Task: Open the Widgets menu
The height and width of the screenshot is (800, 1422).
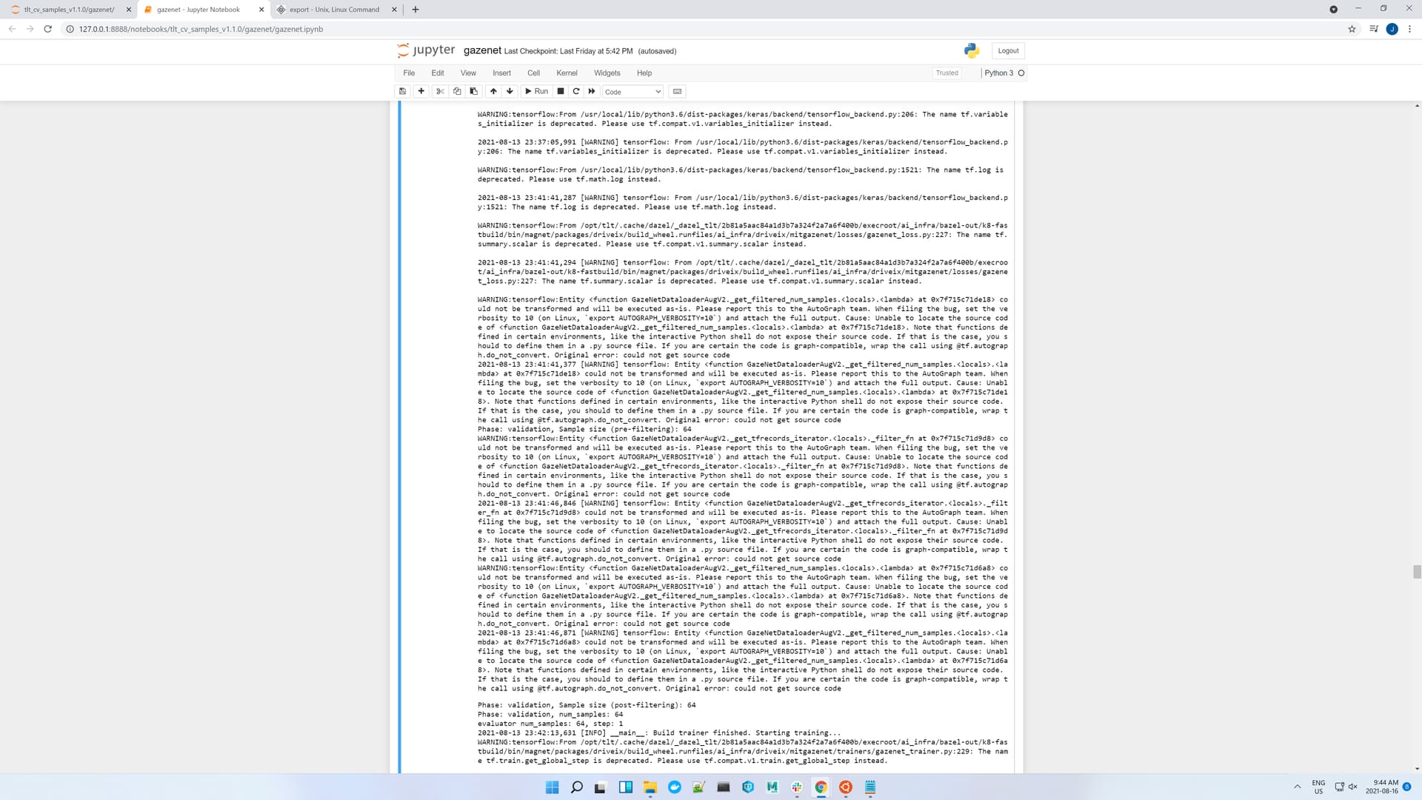Action: [607, 73]
